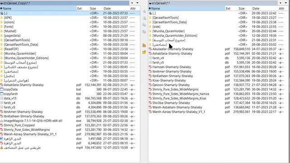The height and width of the screenshot is (163, 290).
Task: Click the folder icon of [Mushaf]
Action: point(2,31)
